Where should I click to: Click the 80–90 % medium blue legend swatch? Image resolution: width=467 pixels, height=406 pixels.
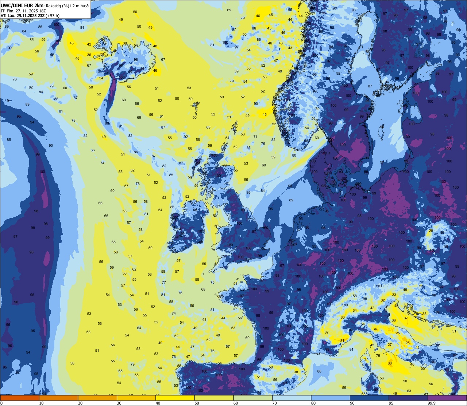pyautogui.click(x=331, y=398)
